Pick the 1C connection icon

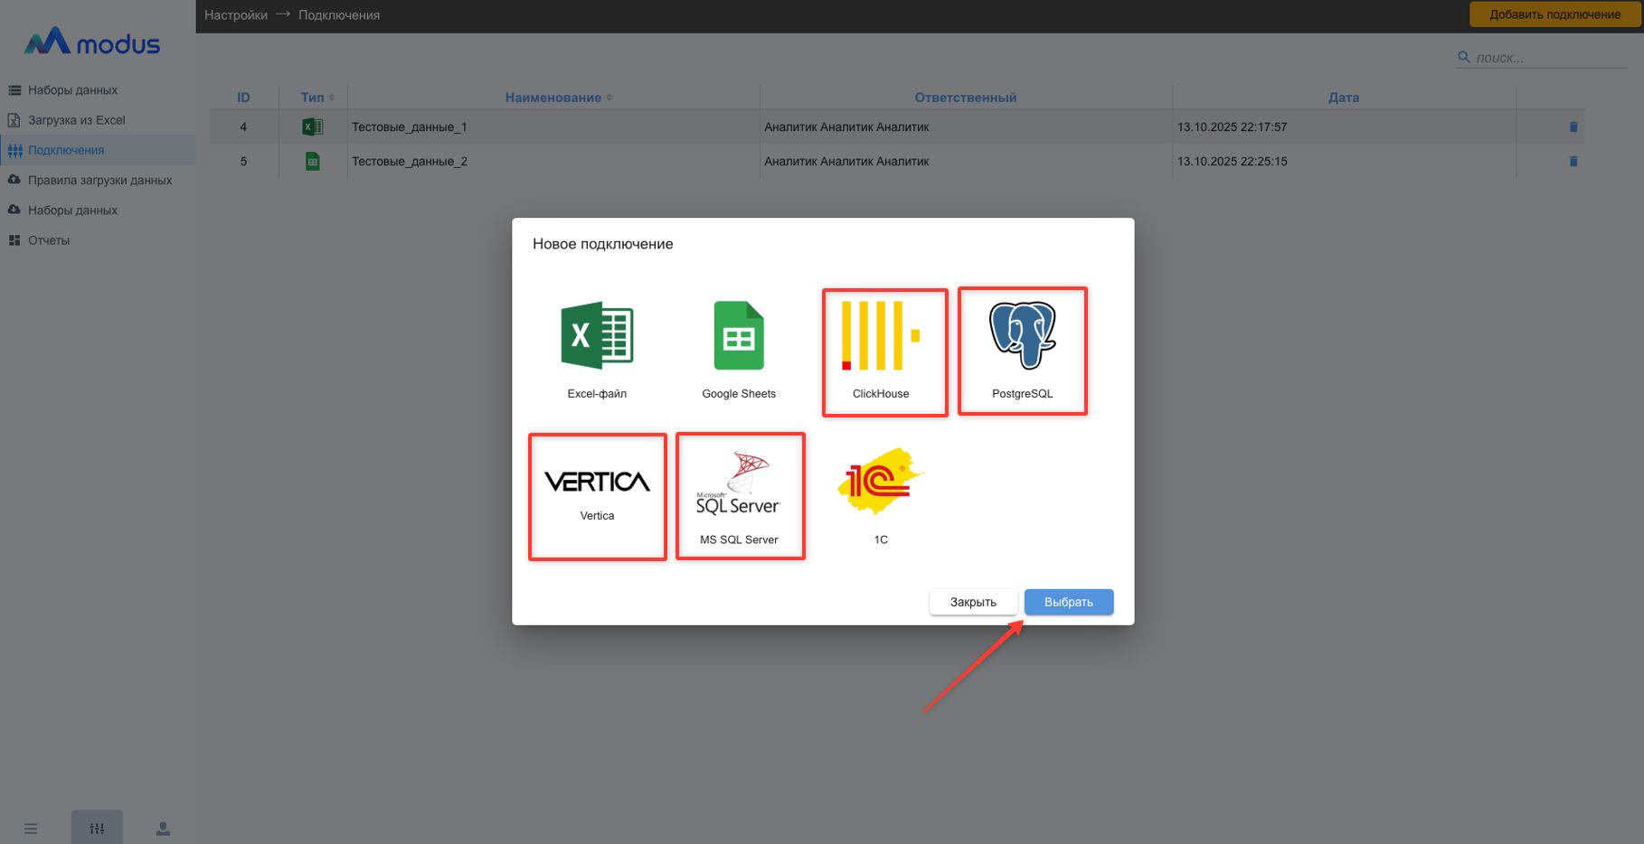click(880, 481)
